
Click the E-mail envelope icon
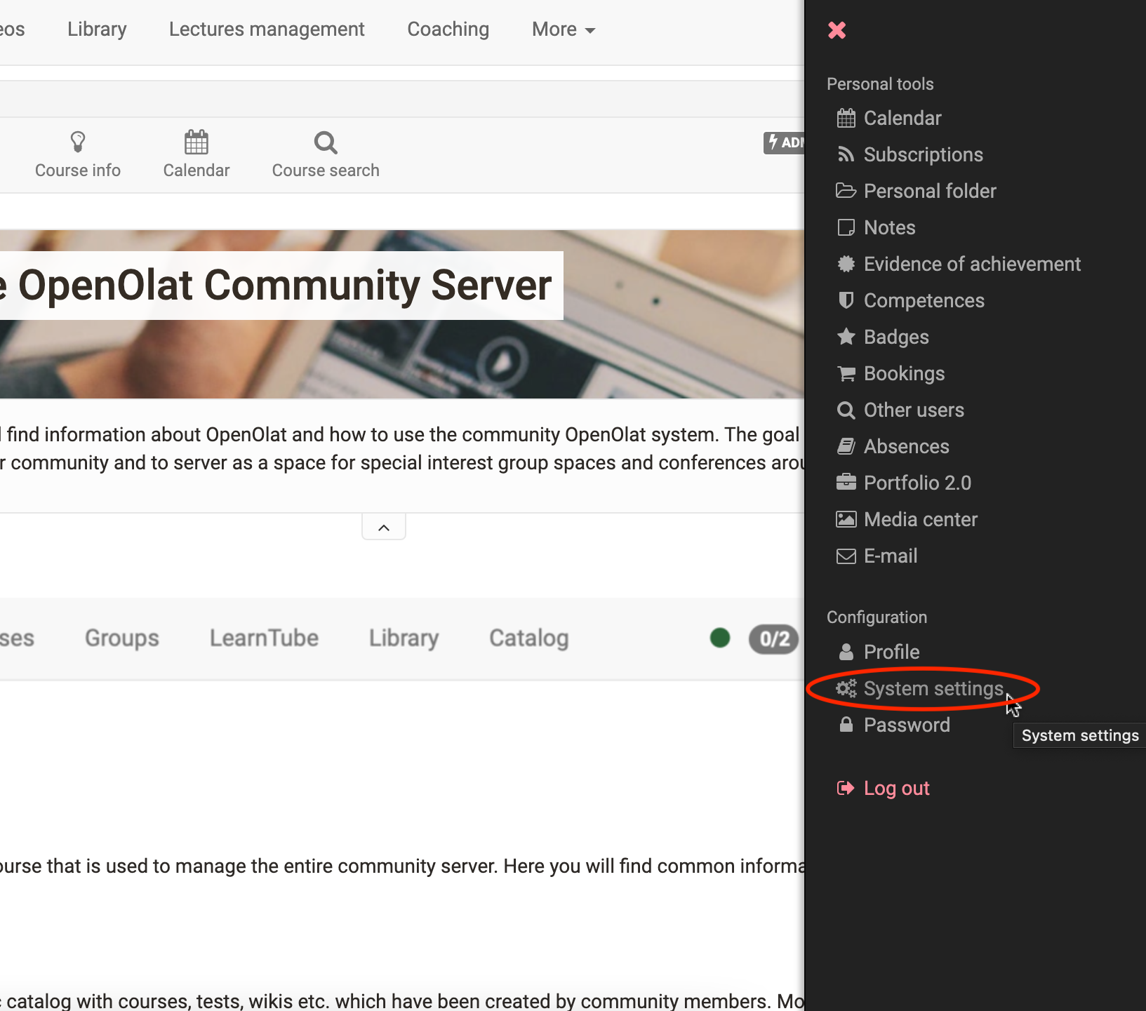tap(846, 556)
